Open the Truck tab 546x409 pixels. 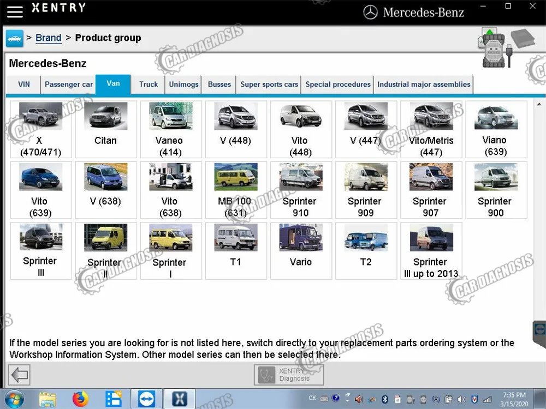[x=149, y=85]
